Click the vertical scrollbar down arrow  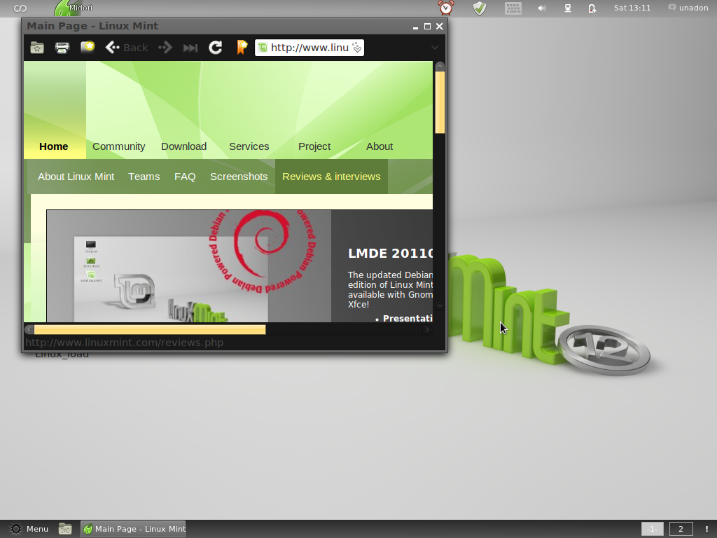tap(440, 305)
